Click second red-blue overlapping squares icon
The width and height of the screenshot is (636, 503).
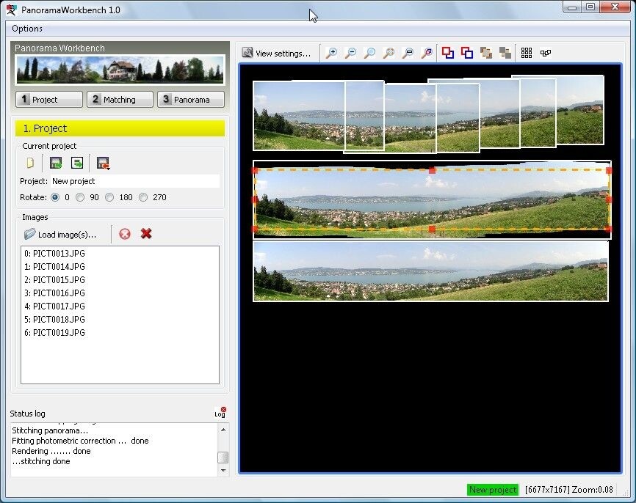467,53
